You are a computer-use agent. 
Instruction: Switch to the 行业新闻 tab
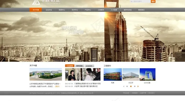70,66
